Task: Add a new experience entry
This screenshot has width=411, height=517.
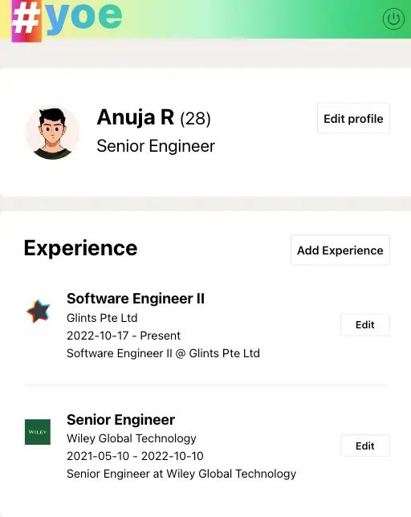Action: click(340, 250)
